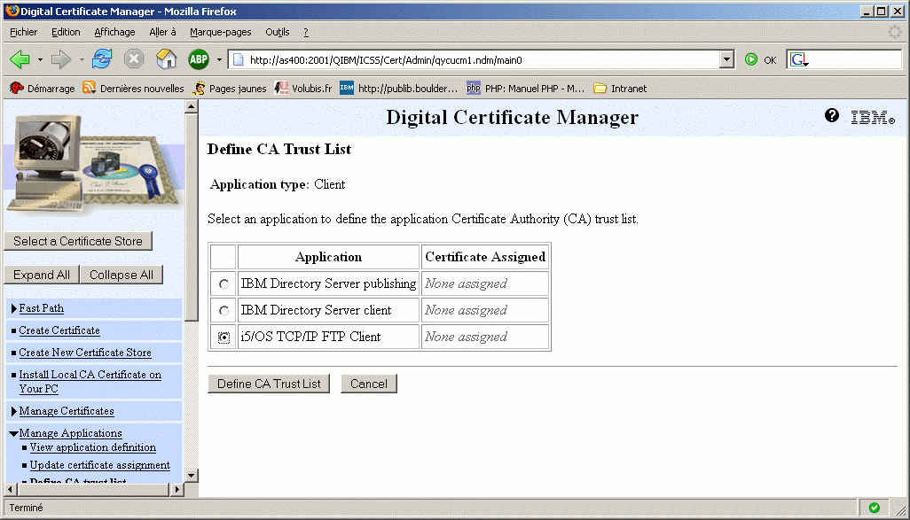
Task: Click the sidebar horizontal scroll left arrow
Action: tap(11, 490)
